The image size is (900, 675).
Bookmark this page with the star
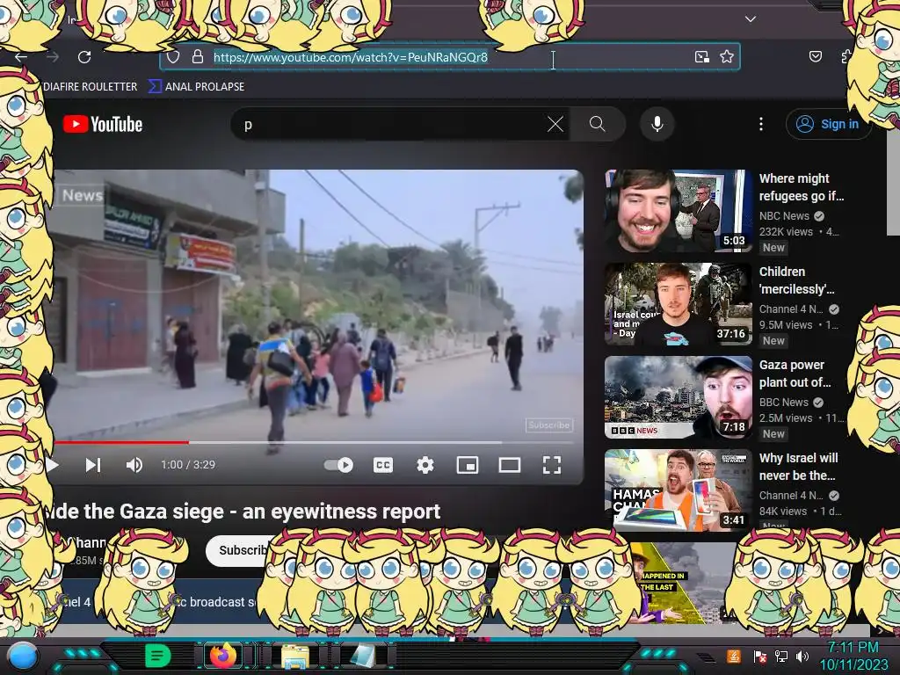pyautogui.click(x=727, y=56)
